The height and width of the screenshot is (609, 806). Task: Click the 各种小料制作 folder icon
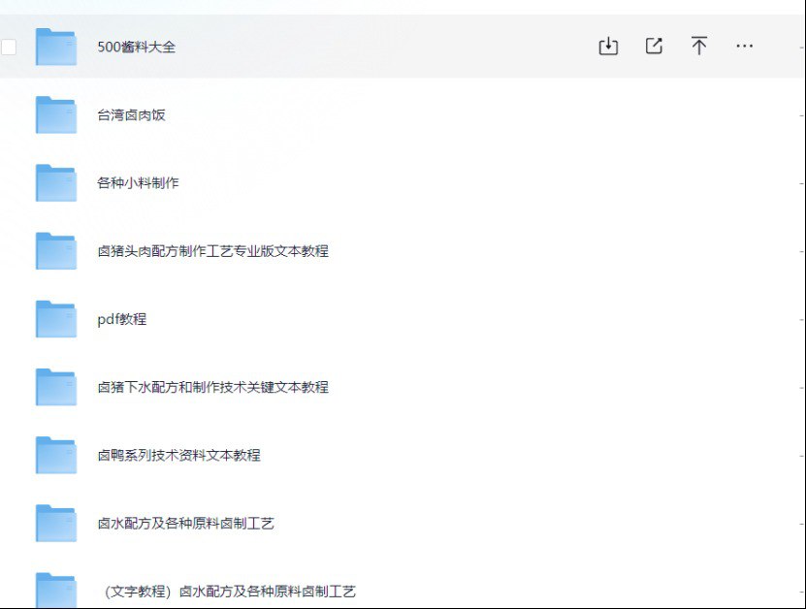tap(56, 183)
